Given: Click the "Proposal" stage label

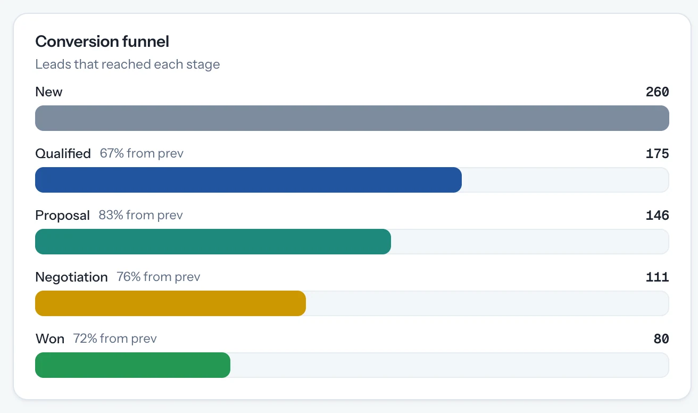Looking at the screenshot, I should click(63, 216).
